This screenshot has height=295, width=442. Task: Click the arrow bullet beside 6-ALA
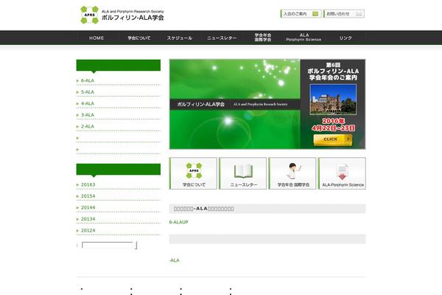[x=77, y=80]
